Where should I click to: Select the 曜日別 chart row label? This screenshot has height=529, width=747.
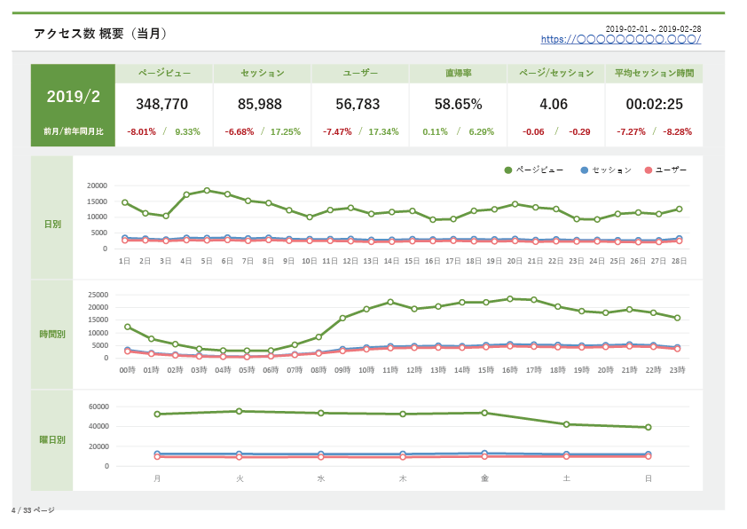[52, 440]
